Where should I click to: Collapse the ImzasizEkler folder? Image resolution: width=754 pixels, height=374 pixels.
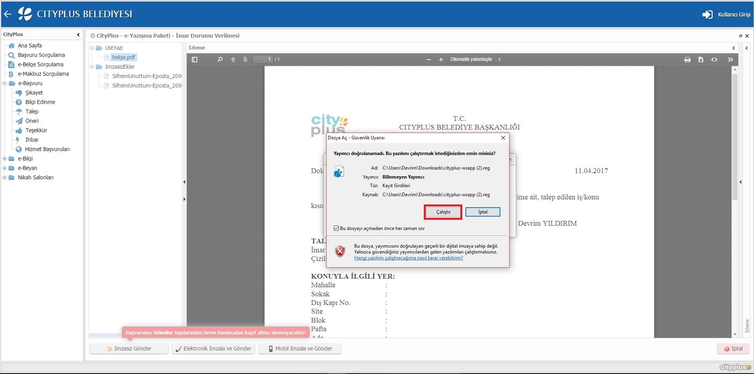(92, 67)
